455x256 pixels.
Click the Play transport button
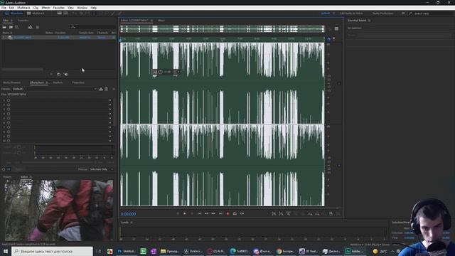(185, 213)
